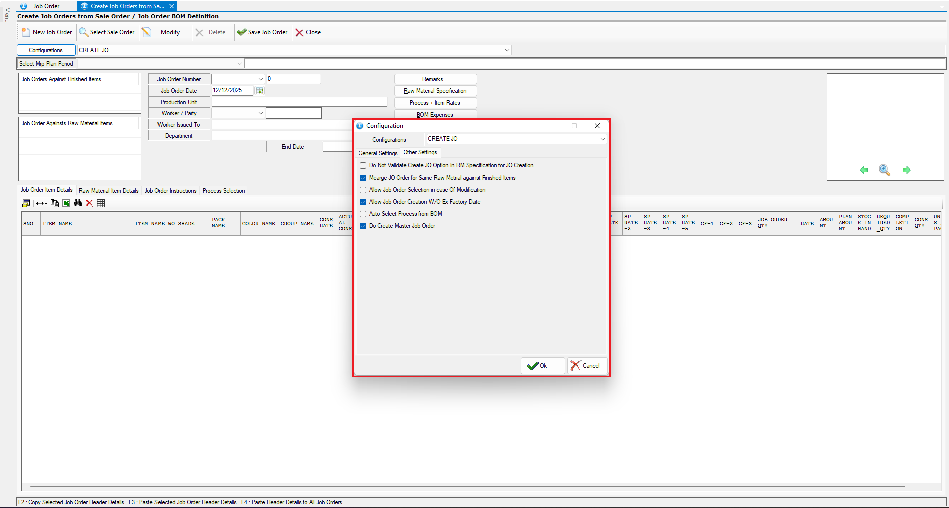Image resolution: width=949 pixels, height=508 pixels.
Task: Click the grid layout icon in grid toolbar
Action: click(101, 203)
